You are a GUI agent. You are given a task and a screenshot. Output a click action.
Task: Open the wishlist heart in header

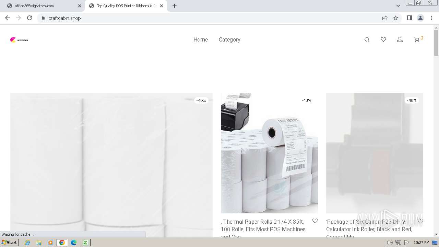pos(383,40)
